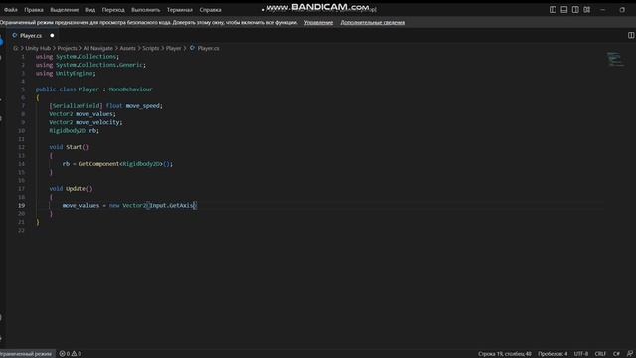The image size is (636, 358).
Task: Toggle secondary sidebar layout icon
Action: (575, 9)
